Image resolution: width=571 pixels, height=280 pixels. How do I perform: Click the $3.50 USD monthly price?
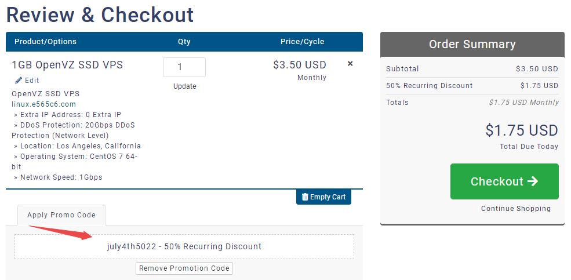coord(300,65)
